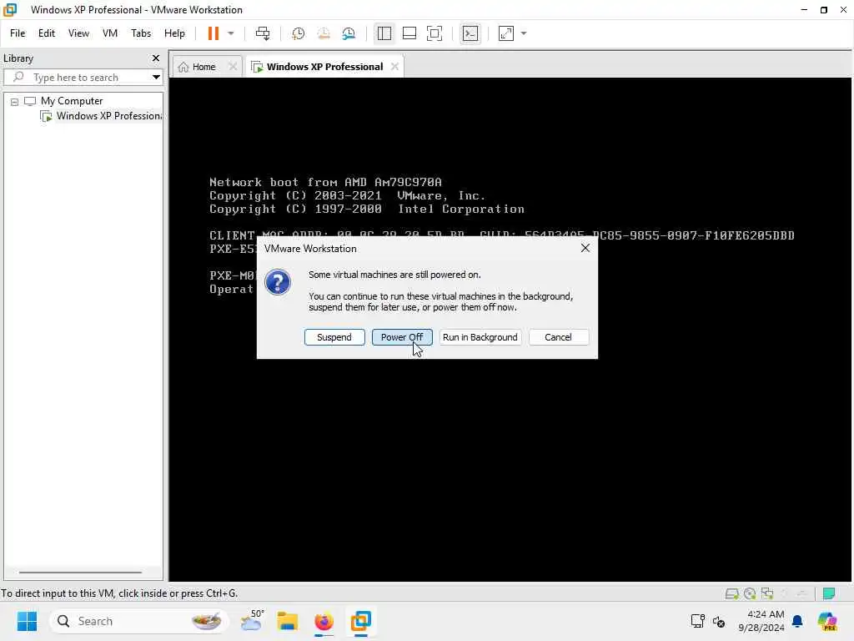Close the Windows XP Professional tab
This screenshot has width=854, height=641.
[x=394, y=67]
